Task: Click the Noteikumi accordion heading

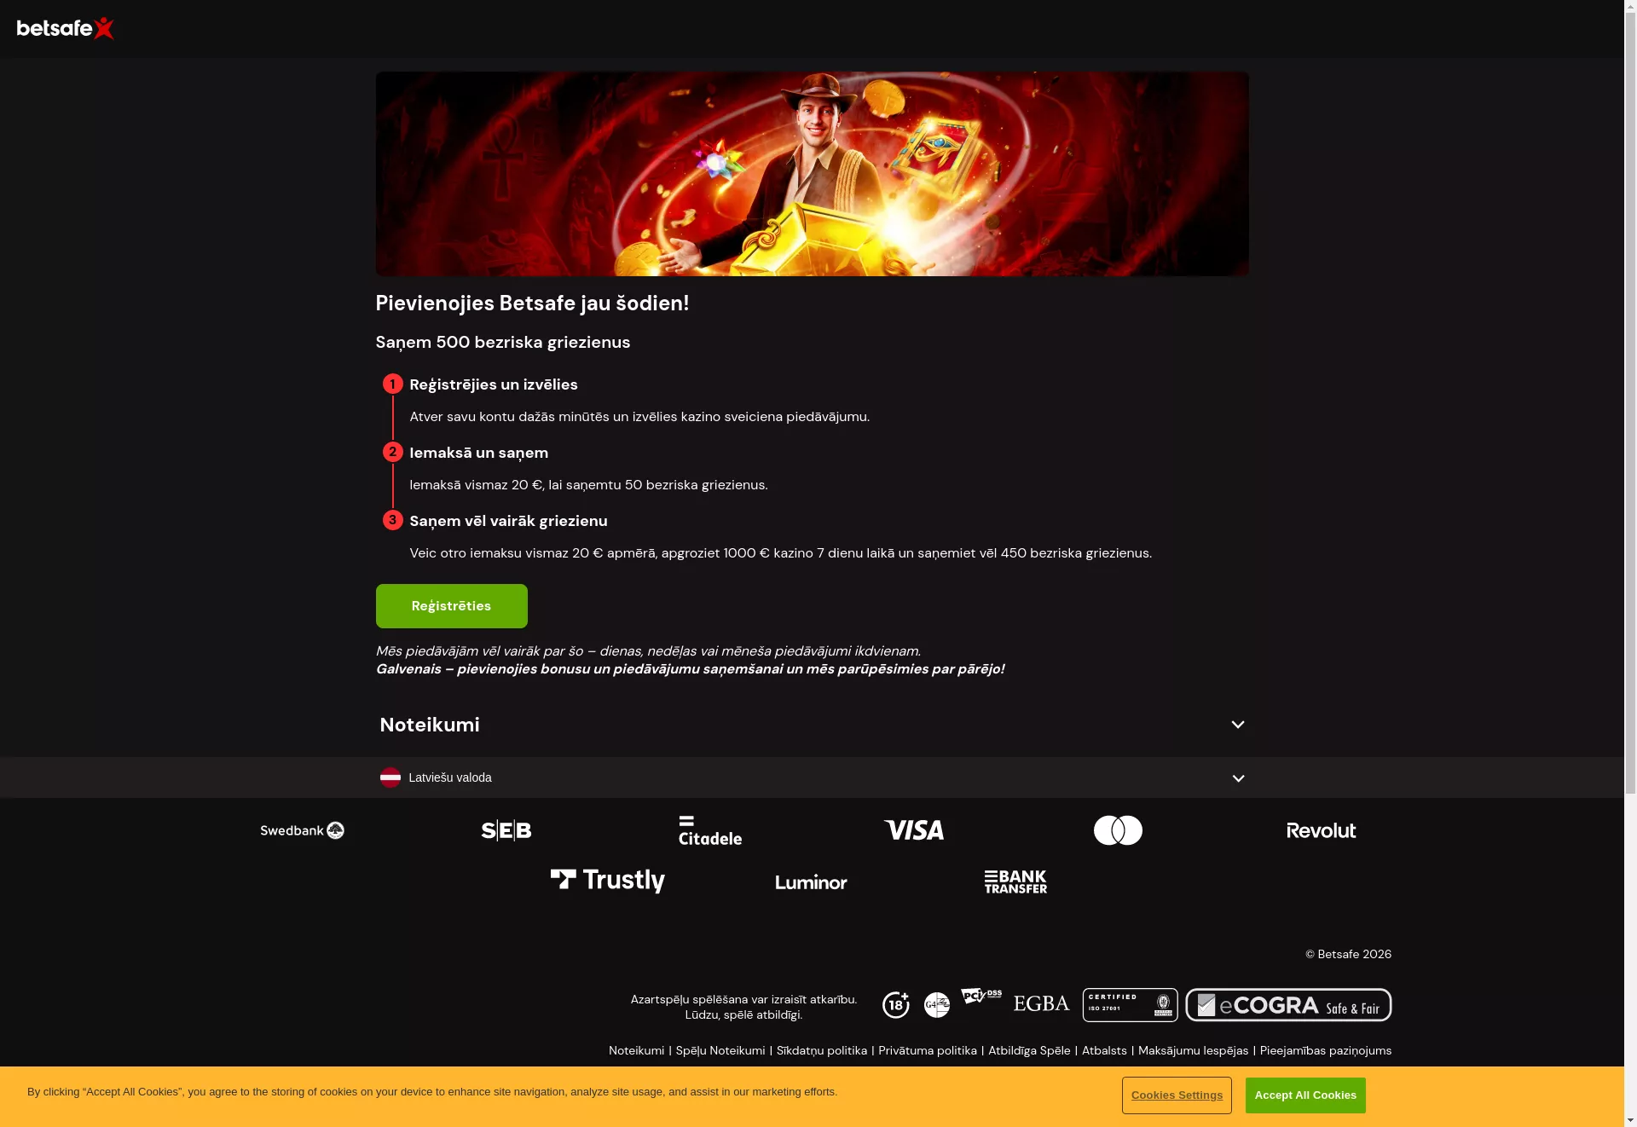Action: [x=430, y=725]
